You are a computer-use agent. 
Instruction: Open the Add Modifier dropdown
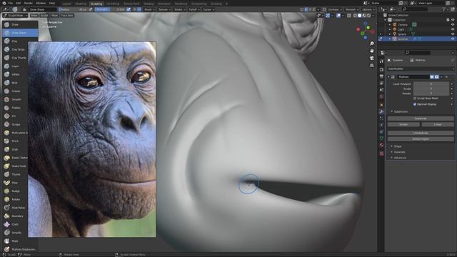coord(421,69)
